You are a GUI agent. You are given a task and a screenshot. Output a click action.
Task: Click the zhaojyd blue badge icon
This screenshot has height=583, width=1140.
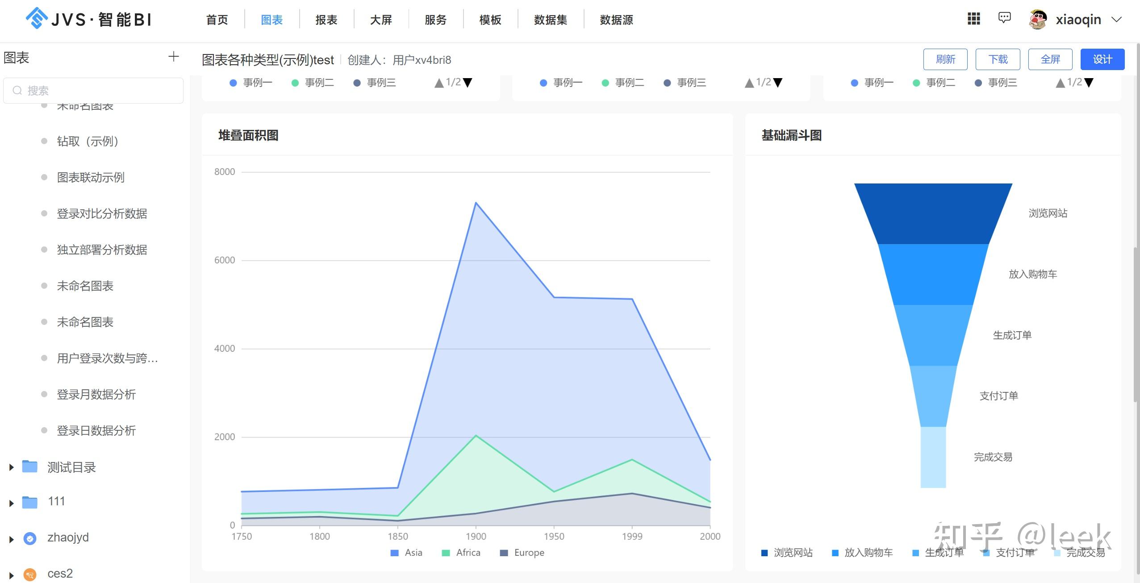[x=30, y=539]
